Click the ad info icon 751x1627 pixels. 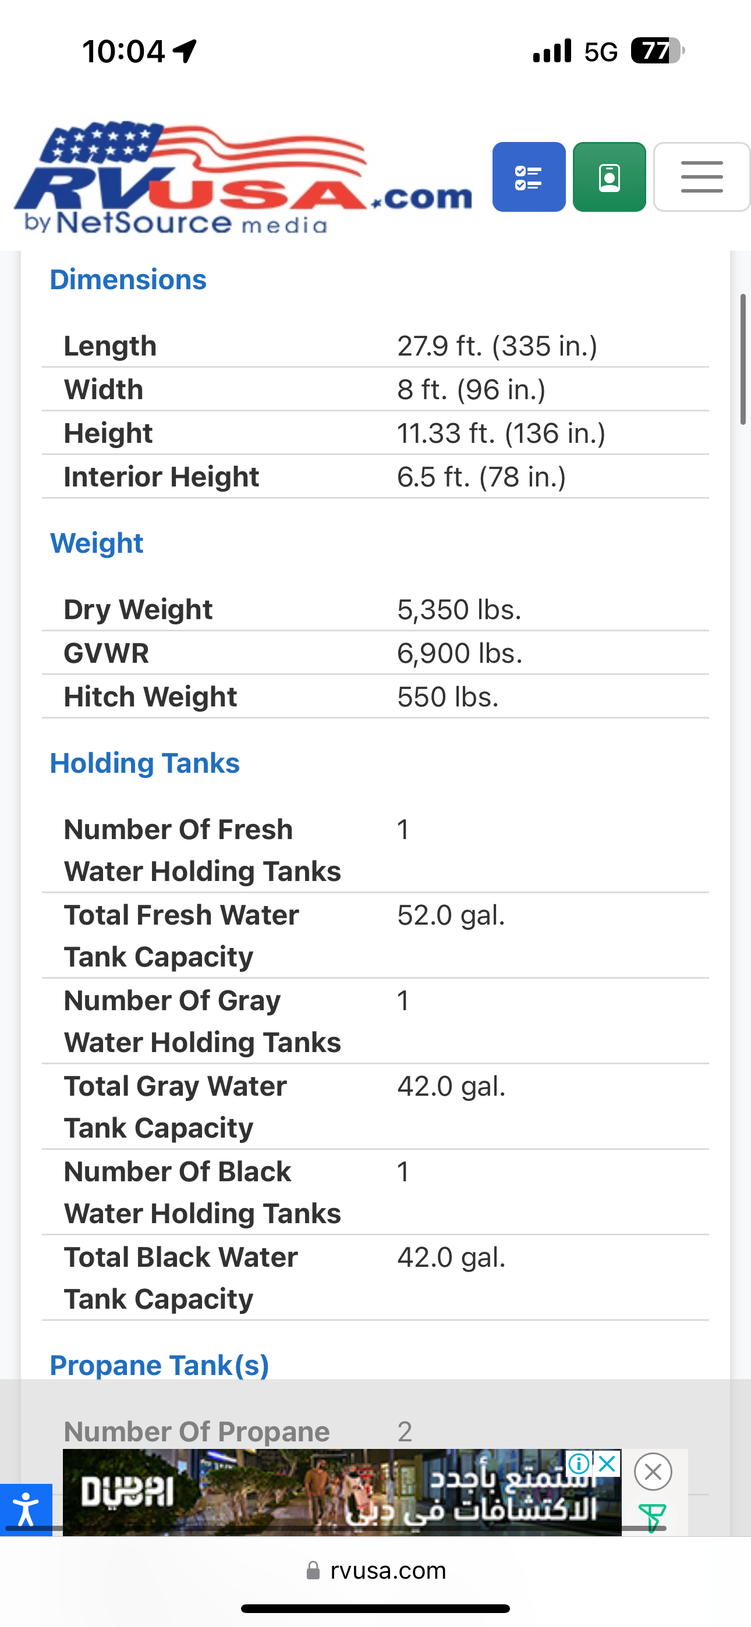(579, 1463)
